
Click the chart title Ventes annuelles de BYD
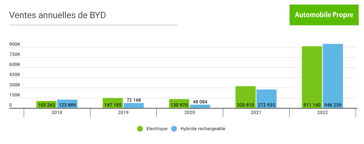58,15
